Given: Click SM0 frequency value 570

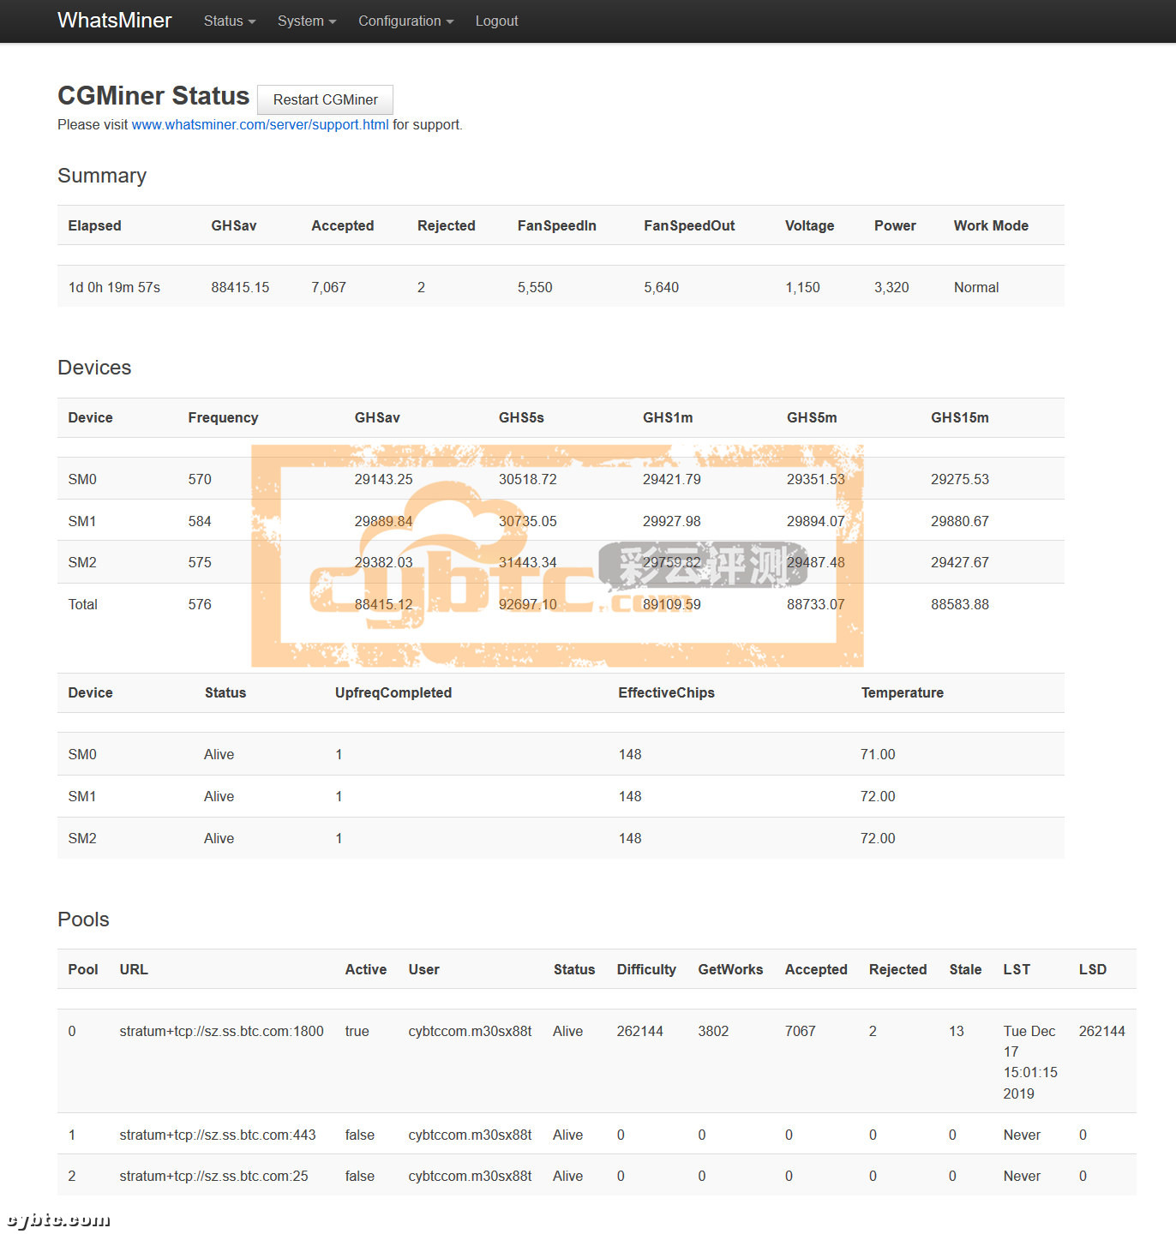Looking at the screenshot, I should click(200, 479).
